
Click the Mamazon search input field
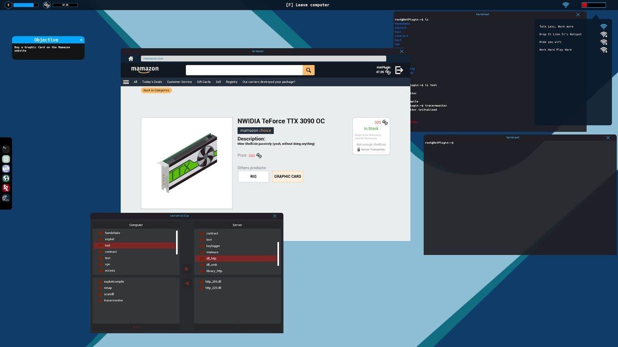[244, 70]
